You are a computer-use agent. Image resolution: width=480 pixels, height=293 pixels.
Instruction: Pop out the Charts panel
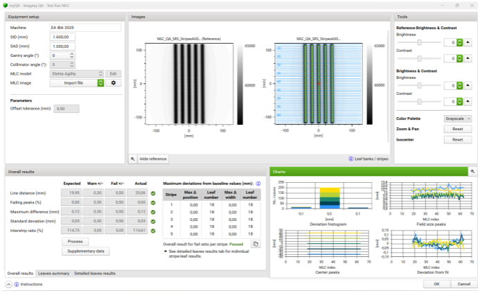pos(472,170)
